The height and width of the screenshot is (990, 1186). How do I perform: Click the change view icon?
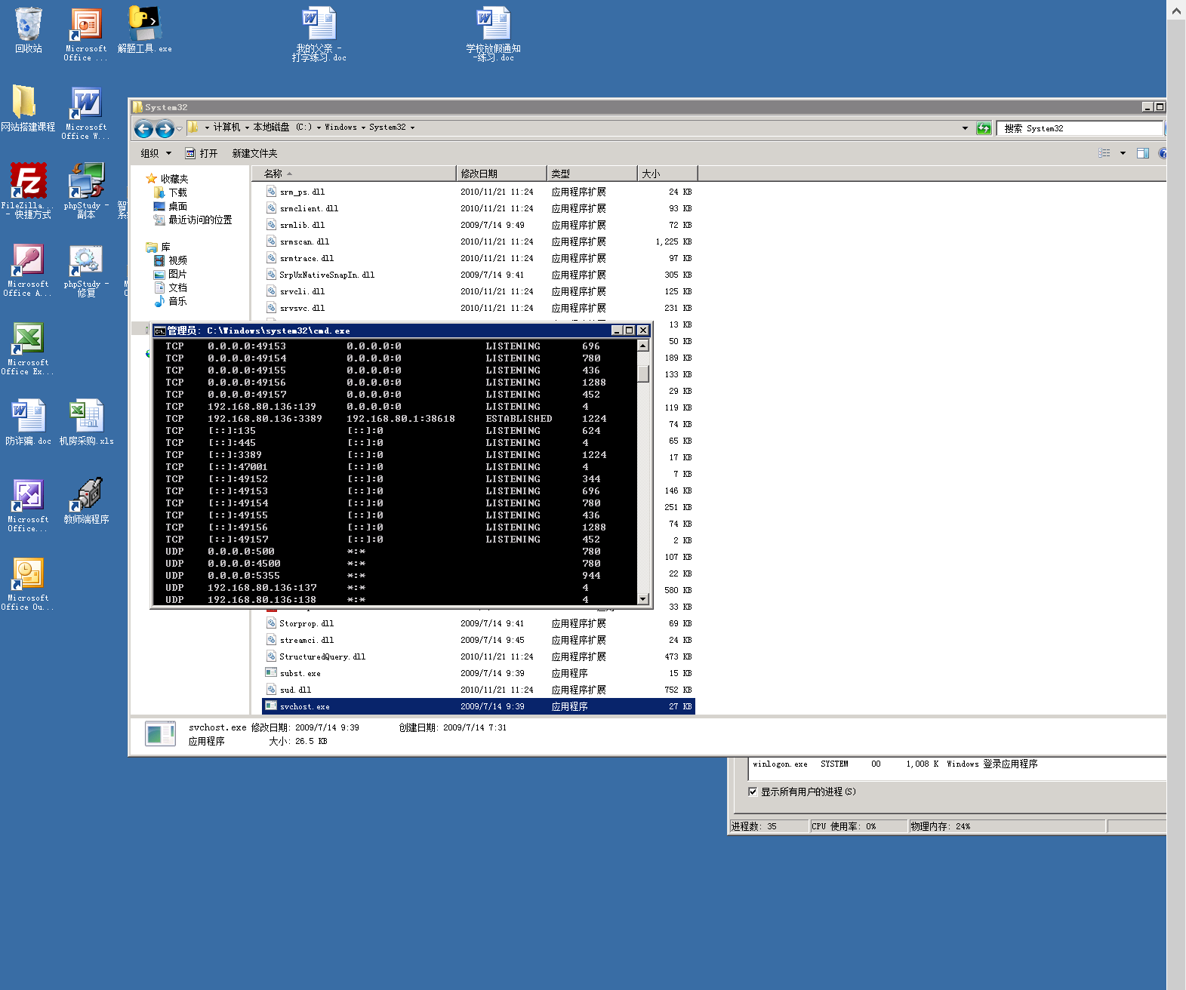click(1104, 153)
